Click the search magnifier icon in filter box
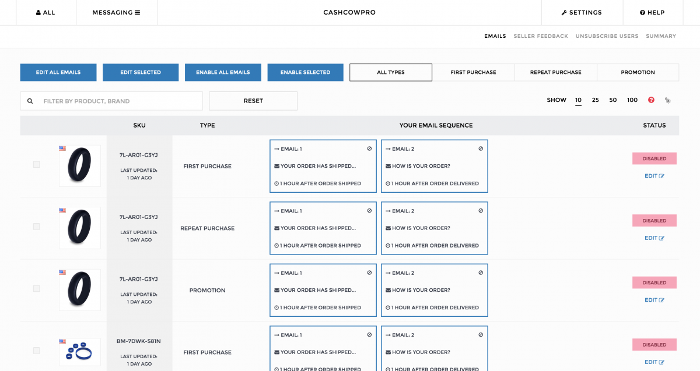The width and height of the screenshot is (700, 371). tap(30, 101)
